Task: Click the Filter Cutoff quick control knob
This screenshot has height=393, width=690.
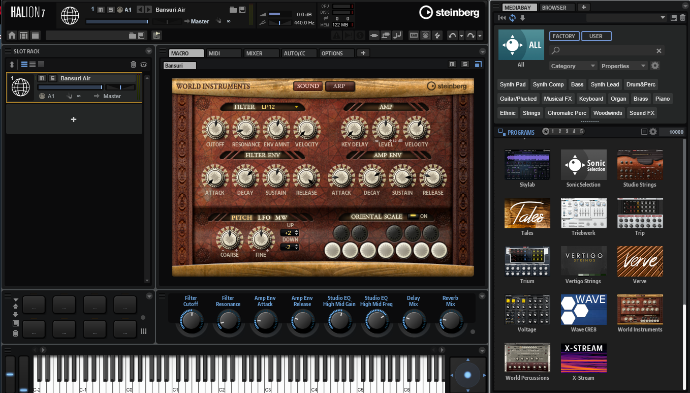Action: [x=191, y=321]
